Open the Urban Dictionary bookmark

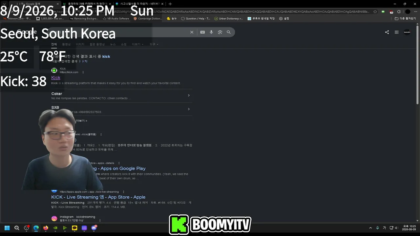pos(228,19)
